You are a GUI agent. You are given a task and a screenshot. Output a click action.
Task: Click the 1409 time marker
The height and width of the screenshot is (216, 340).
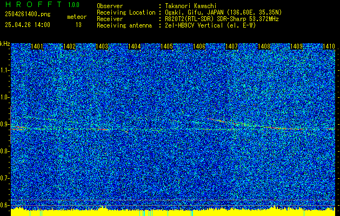(296, 46)
